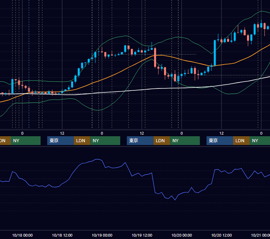Click the 10/18 12:00 time axis label
270x239 pixels.
coord(62,235)
